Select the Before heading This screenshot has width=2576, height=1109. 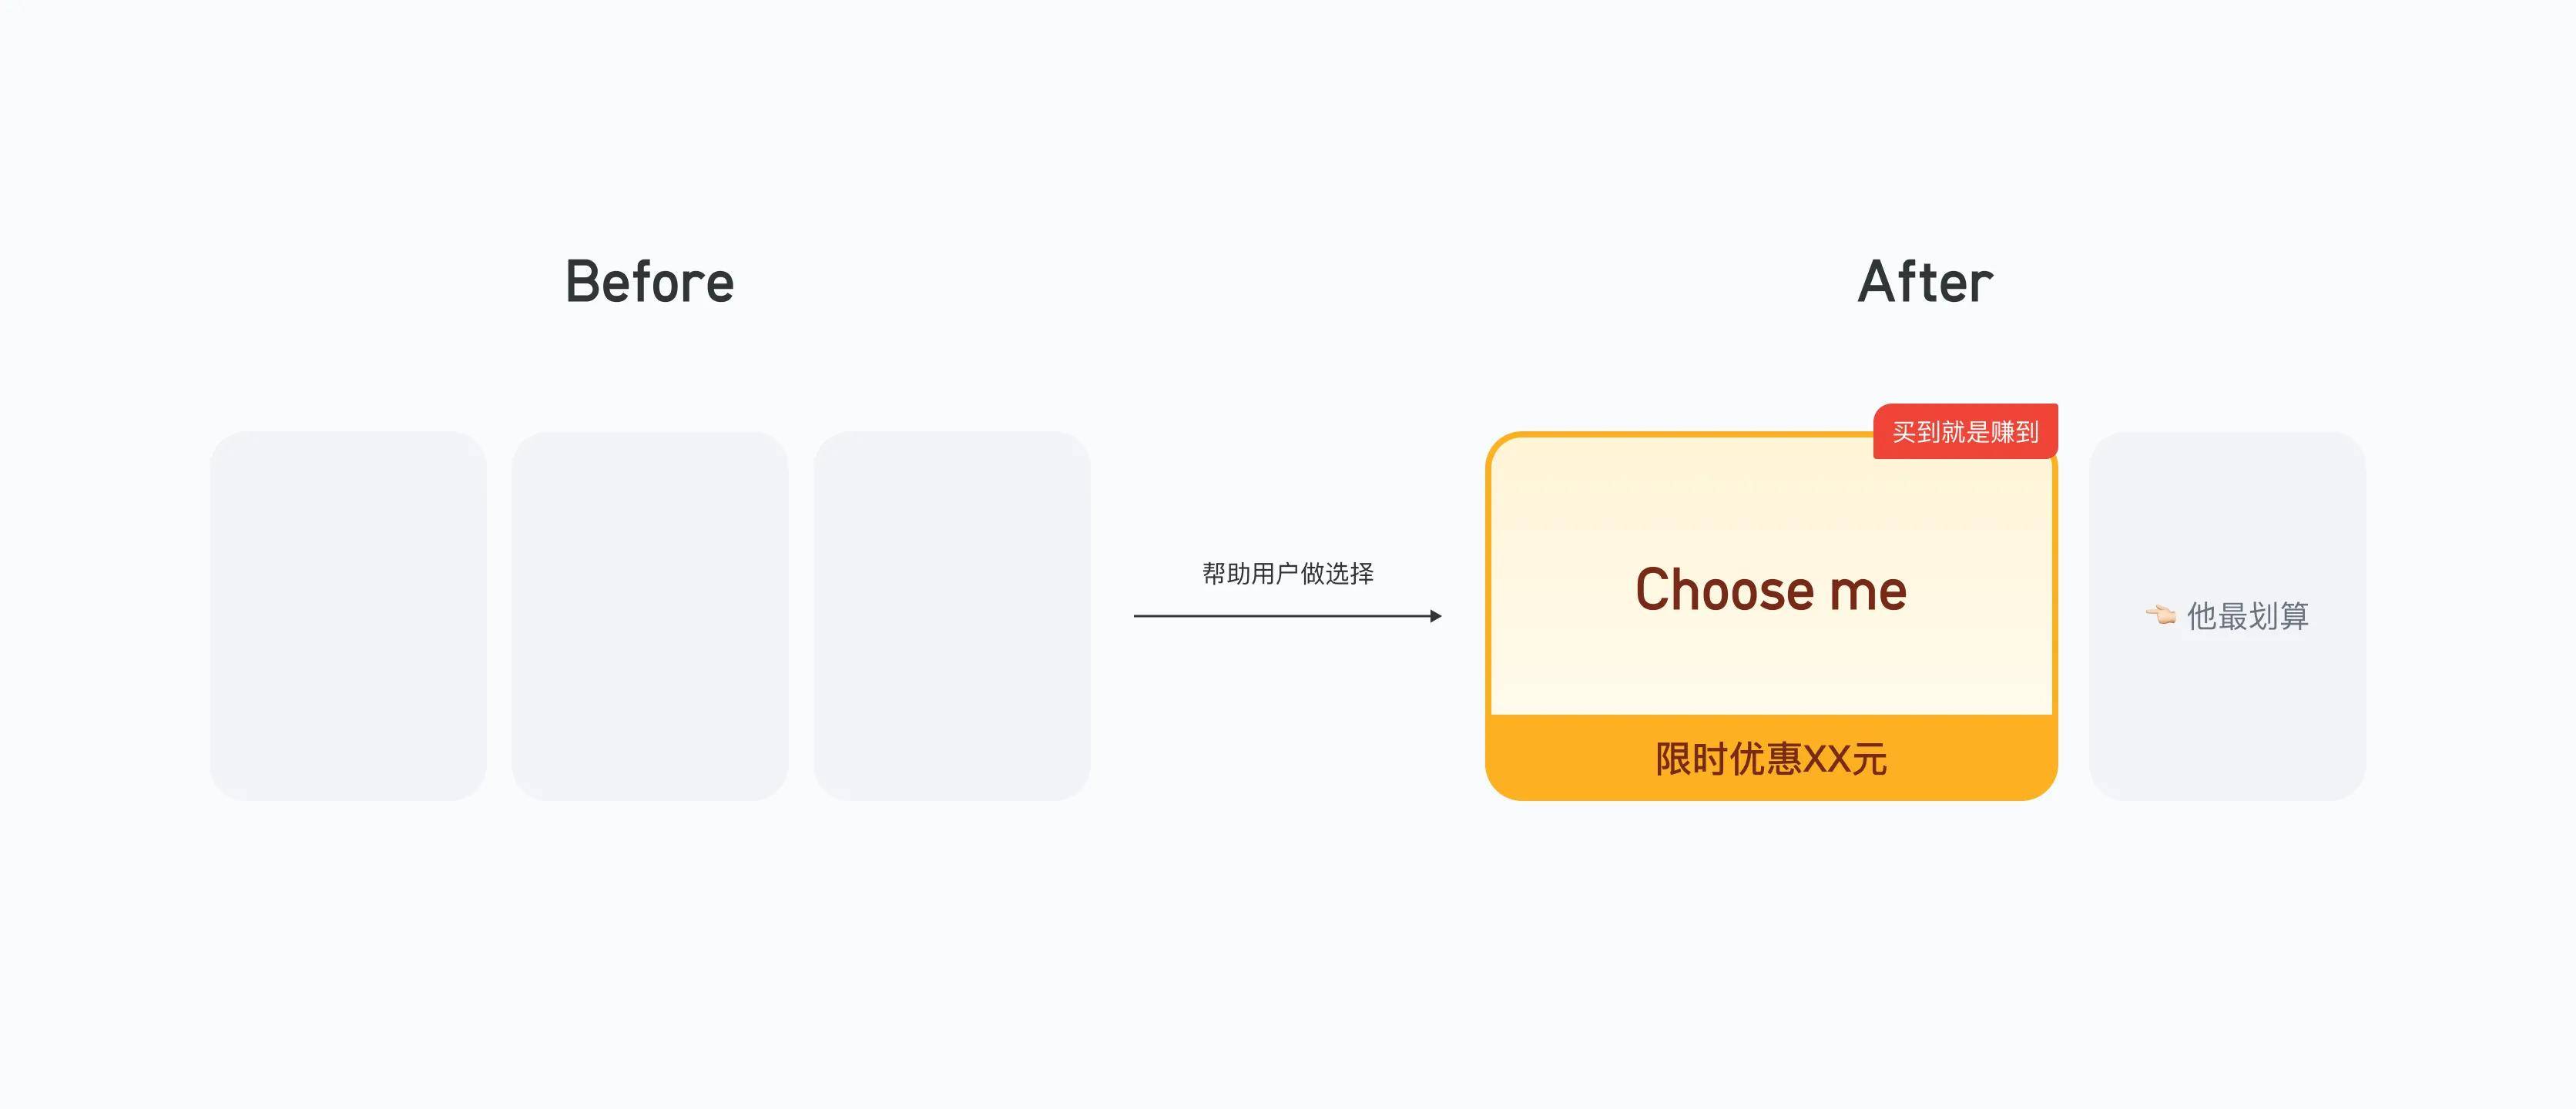pyautogui.click(x=649, y=282)
